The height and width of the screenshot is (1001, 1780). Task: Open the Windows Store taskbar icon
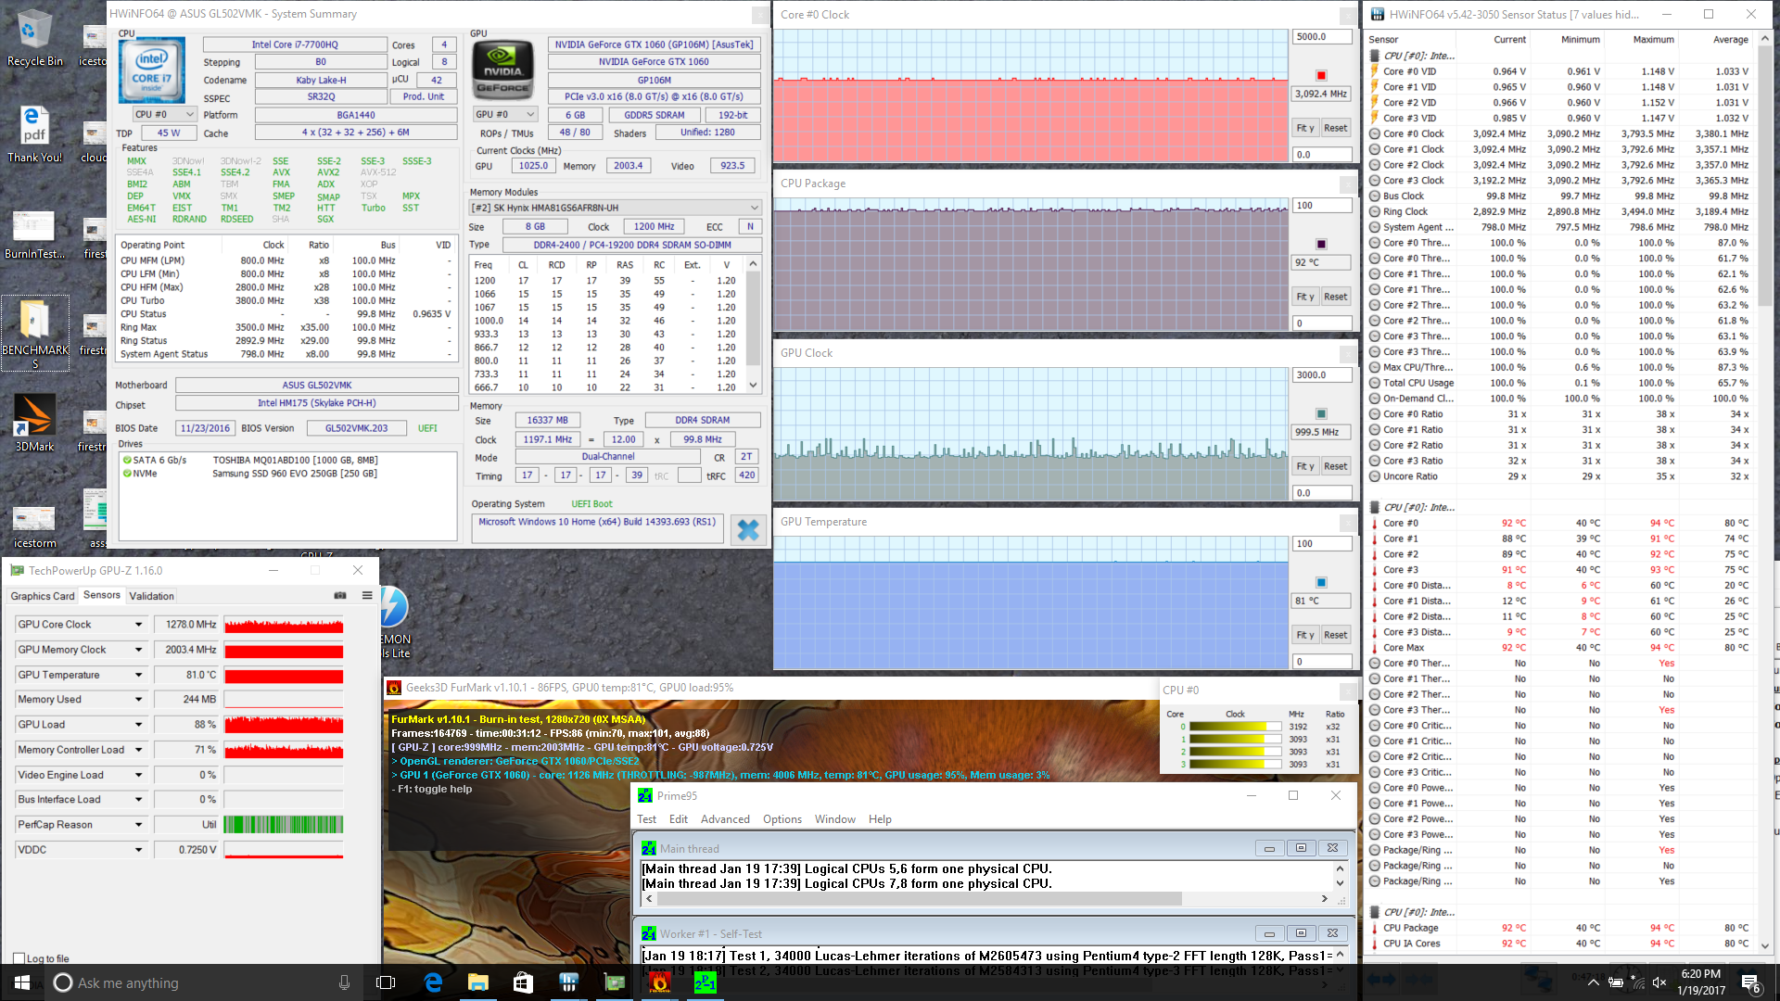pyautogui.click(x=523, y=982)
